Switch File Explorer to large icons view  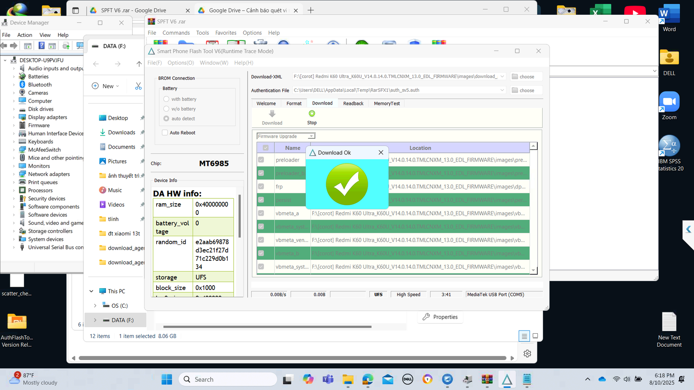click(535, 336)
